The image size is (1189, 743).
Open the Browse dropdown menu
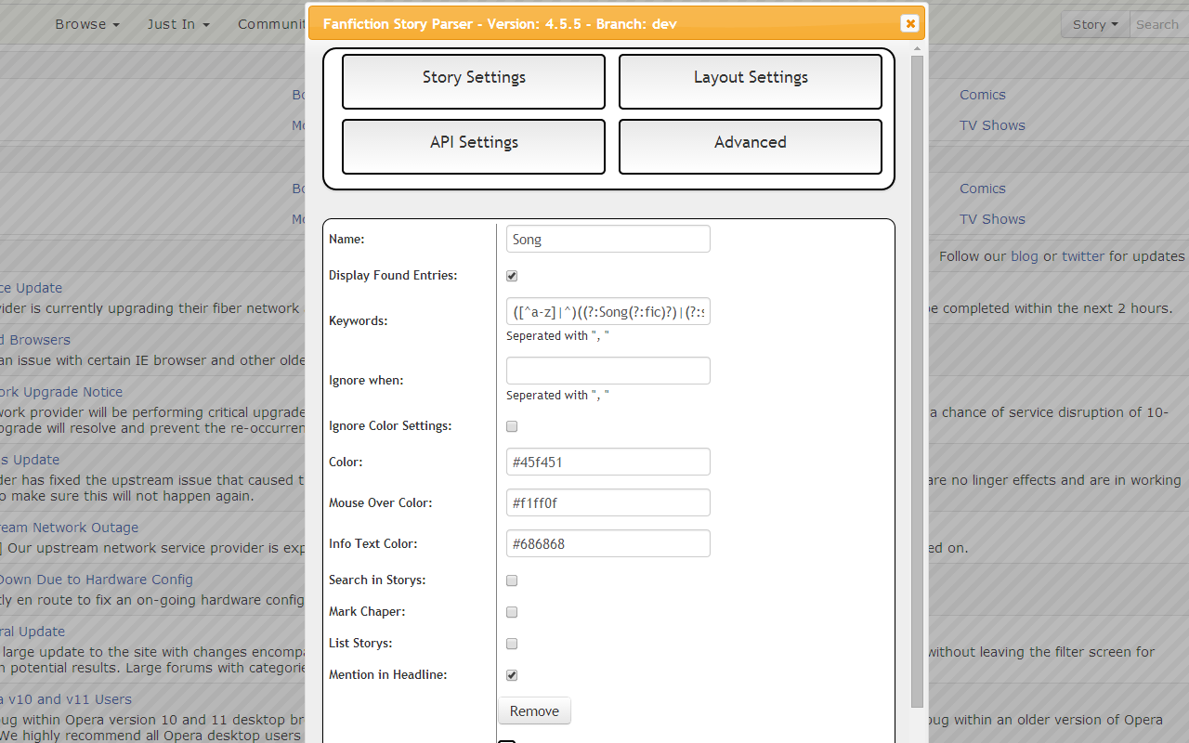(87, 24)
